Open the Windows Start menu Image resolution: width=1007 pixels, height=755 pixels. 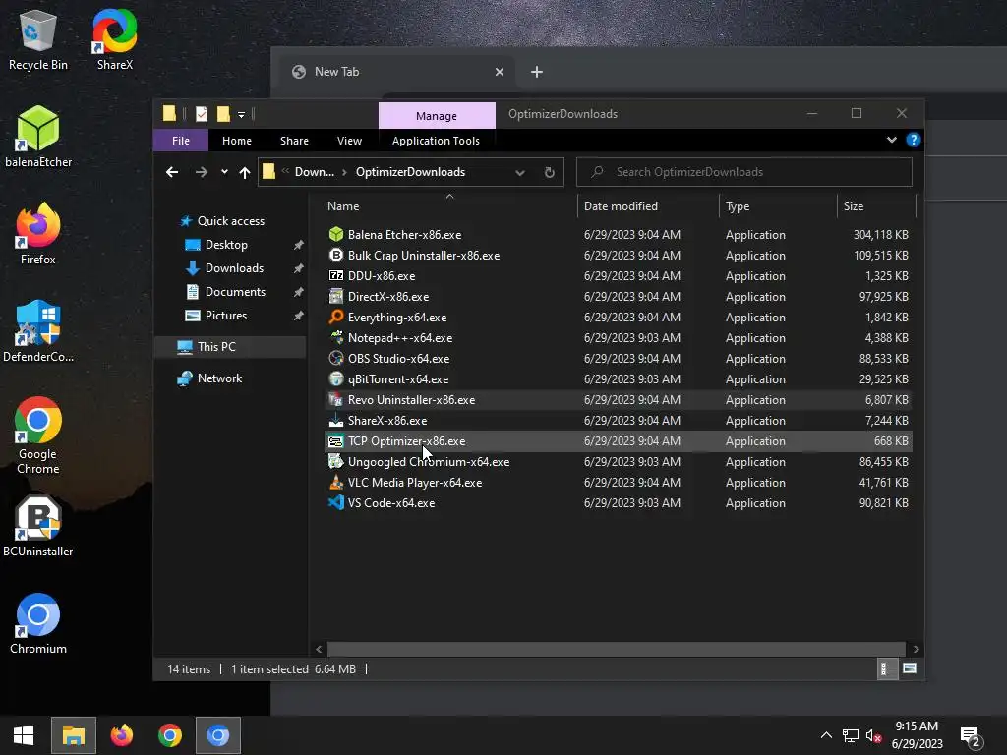pos(24,735)
